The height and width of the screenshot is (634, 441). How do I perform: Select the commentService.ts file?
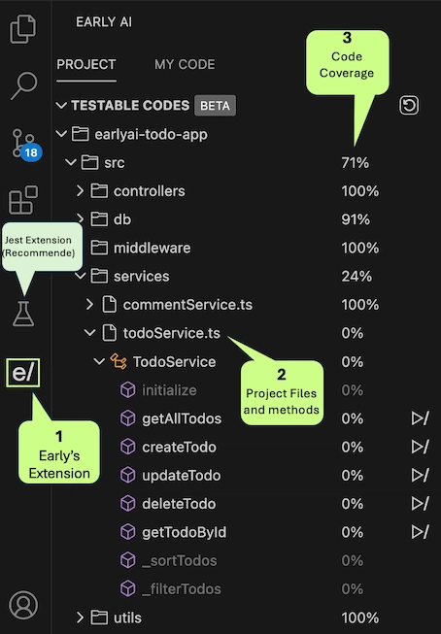pos(187,305)
